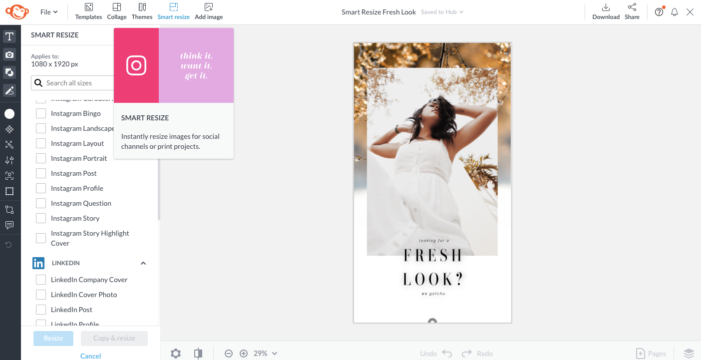The image size is (701, 360).
Task: Open the Pages panel
Action: [651, 354]
